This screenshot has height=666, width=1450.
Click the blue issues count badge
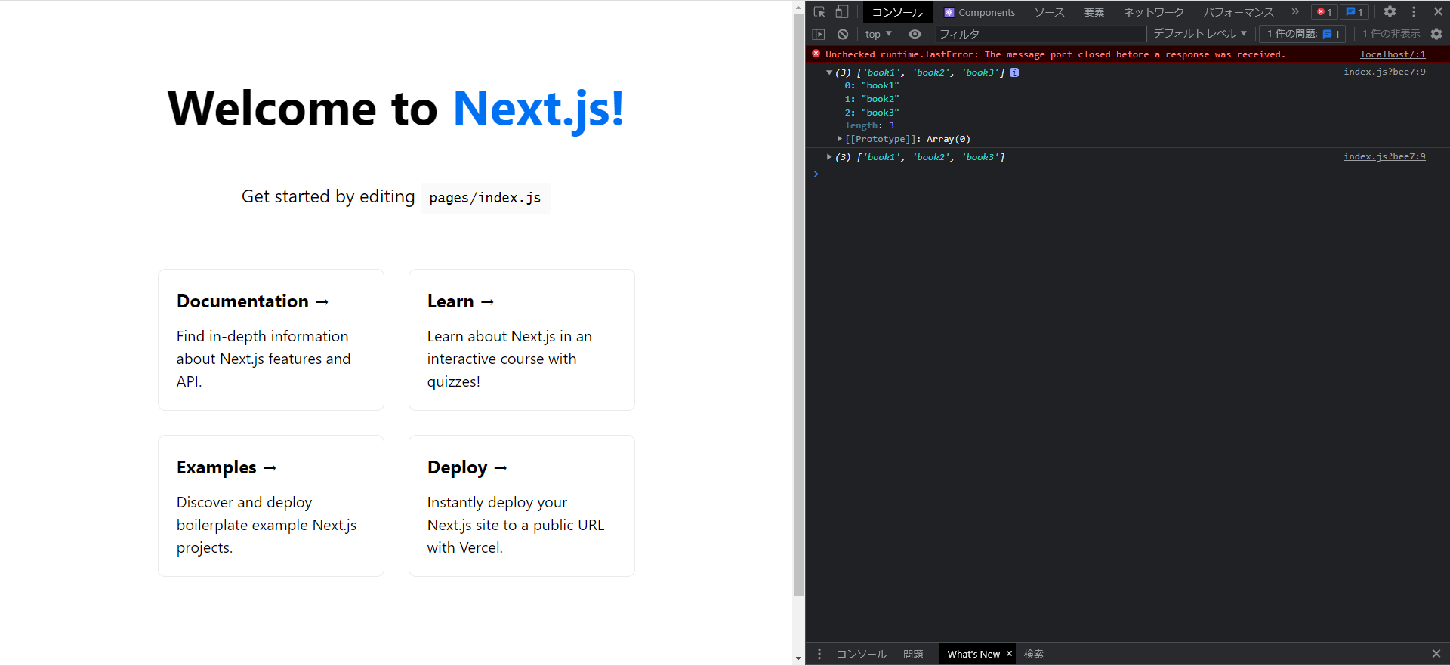coord(1355,12)
